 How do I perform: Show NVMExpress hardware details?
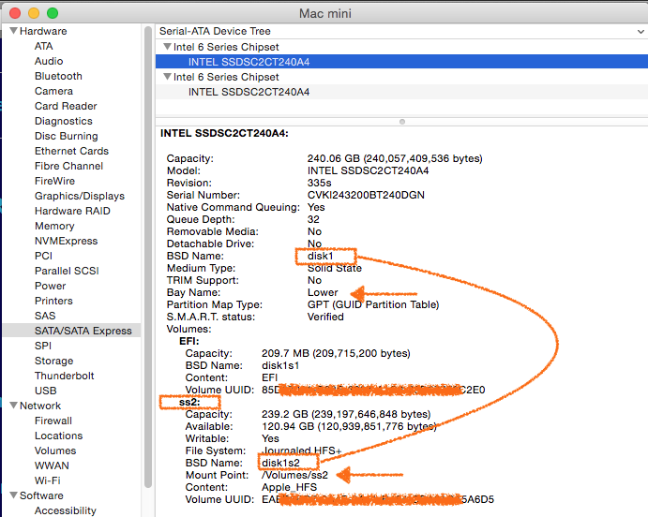tap(66, 241)
